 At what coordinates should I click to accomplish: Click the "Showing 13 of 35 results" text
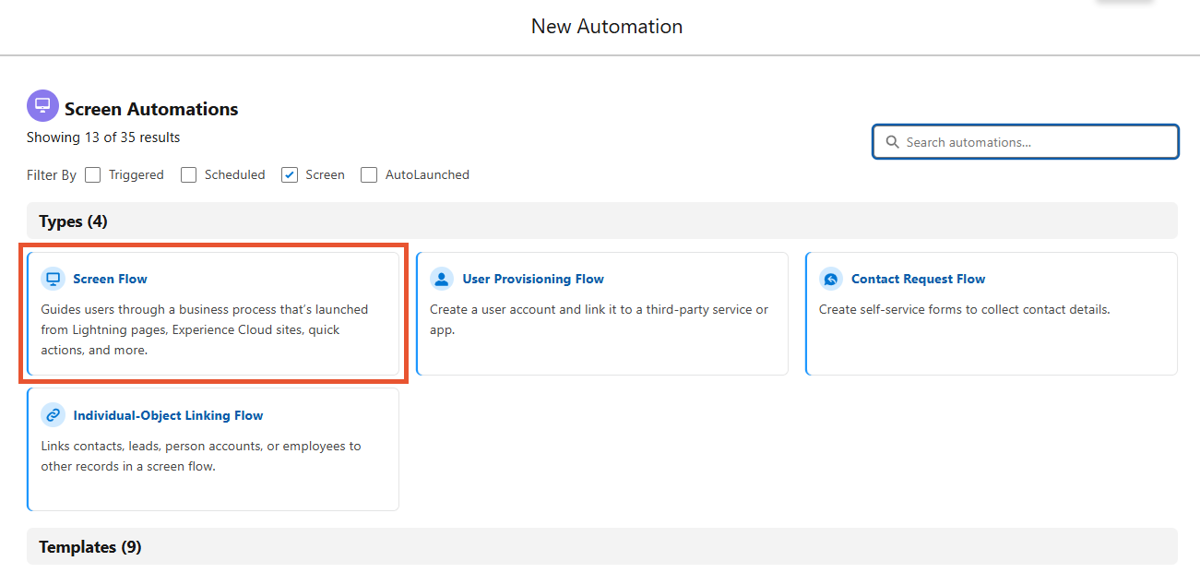click(x=103, y=137)
